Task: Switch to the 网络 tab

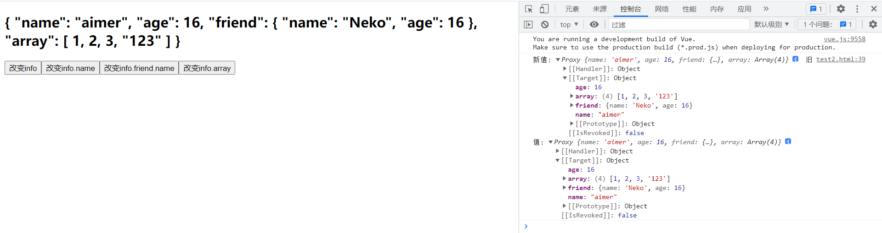Action: coord(661,9)
